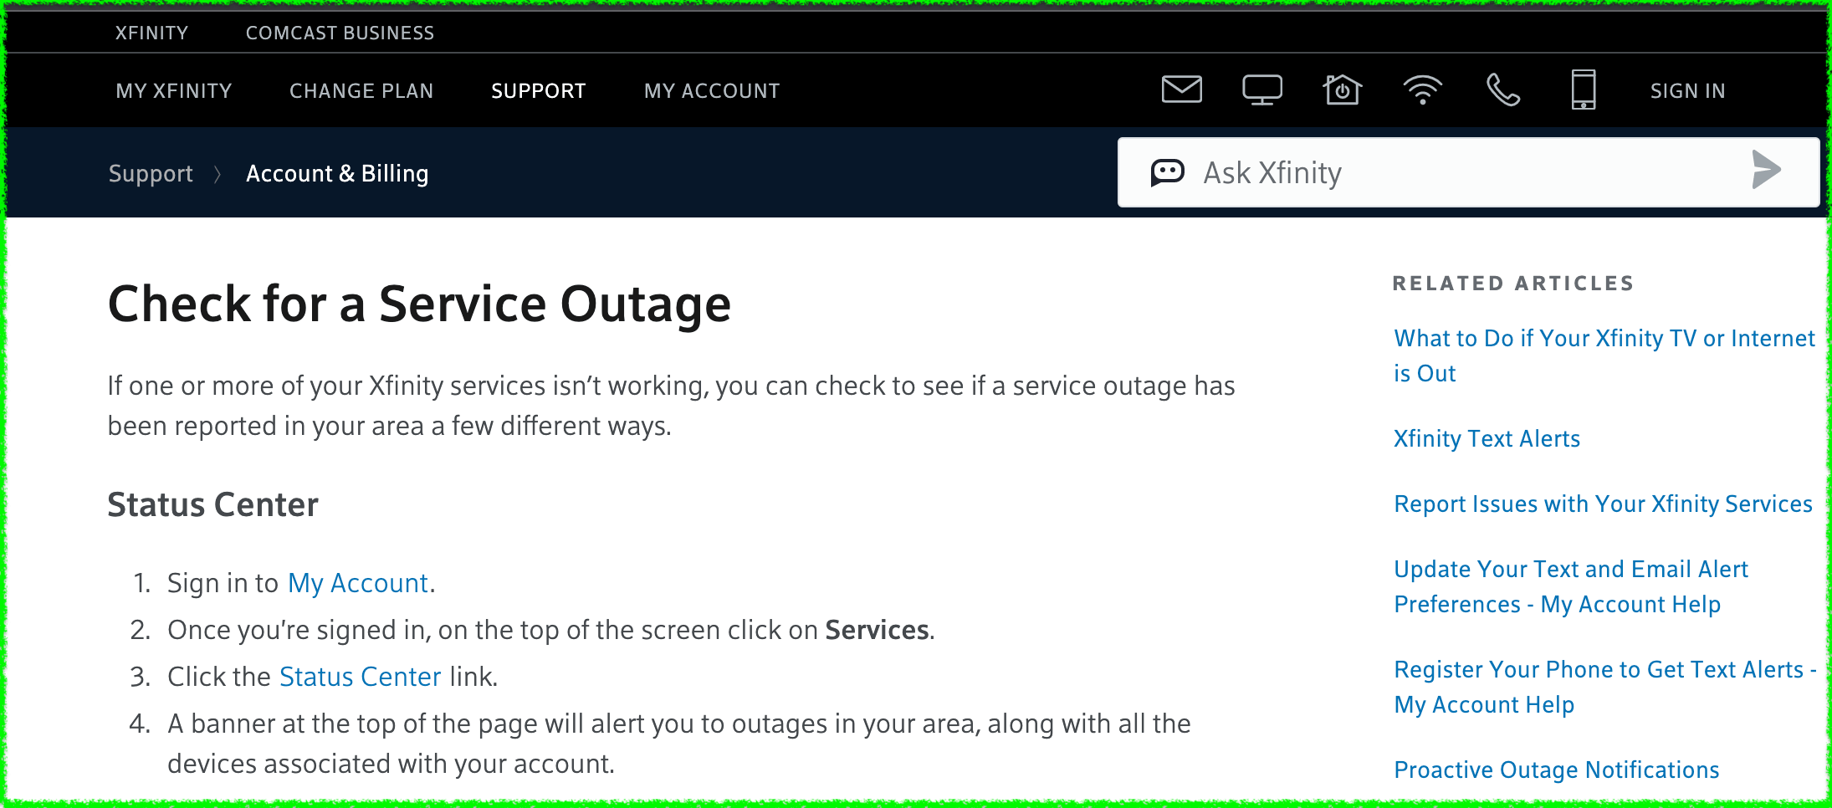Open the MY XFINITY menu item
1832x808 pixels.
(174, 90)
